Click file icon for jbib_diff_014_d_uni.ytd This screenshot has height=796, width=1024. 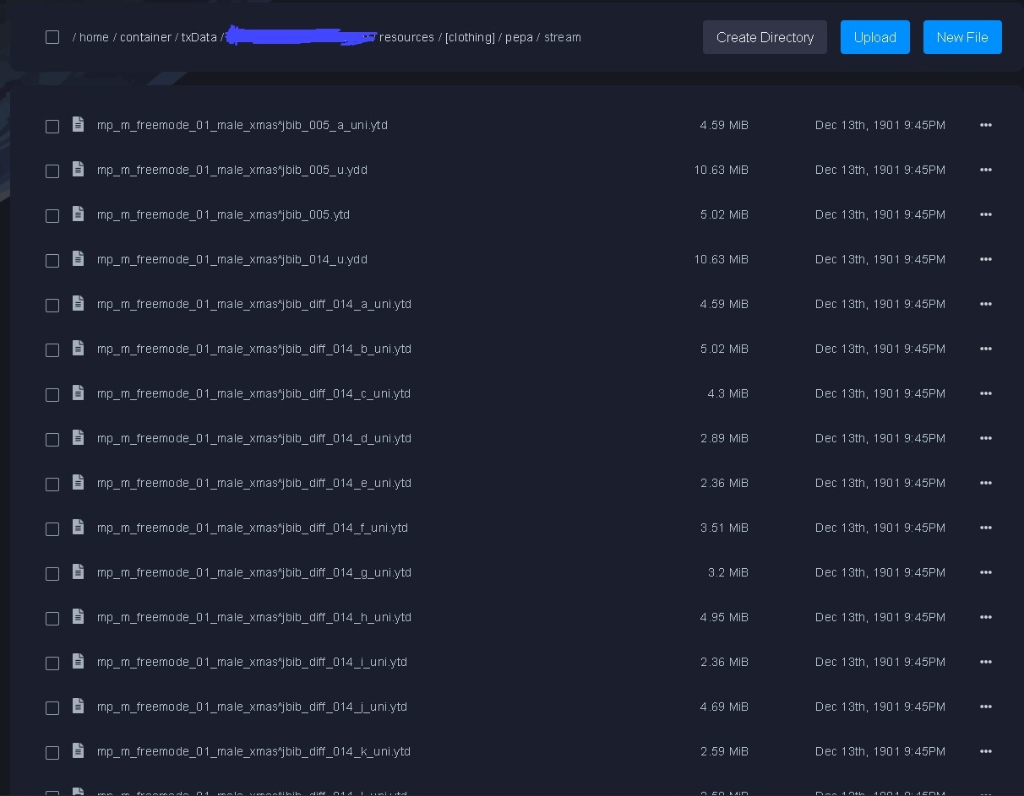point(79,438)
